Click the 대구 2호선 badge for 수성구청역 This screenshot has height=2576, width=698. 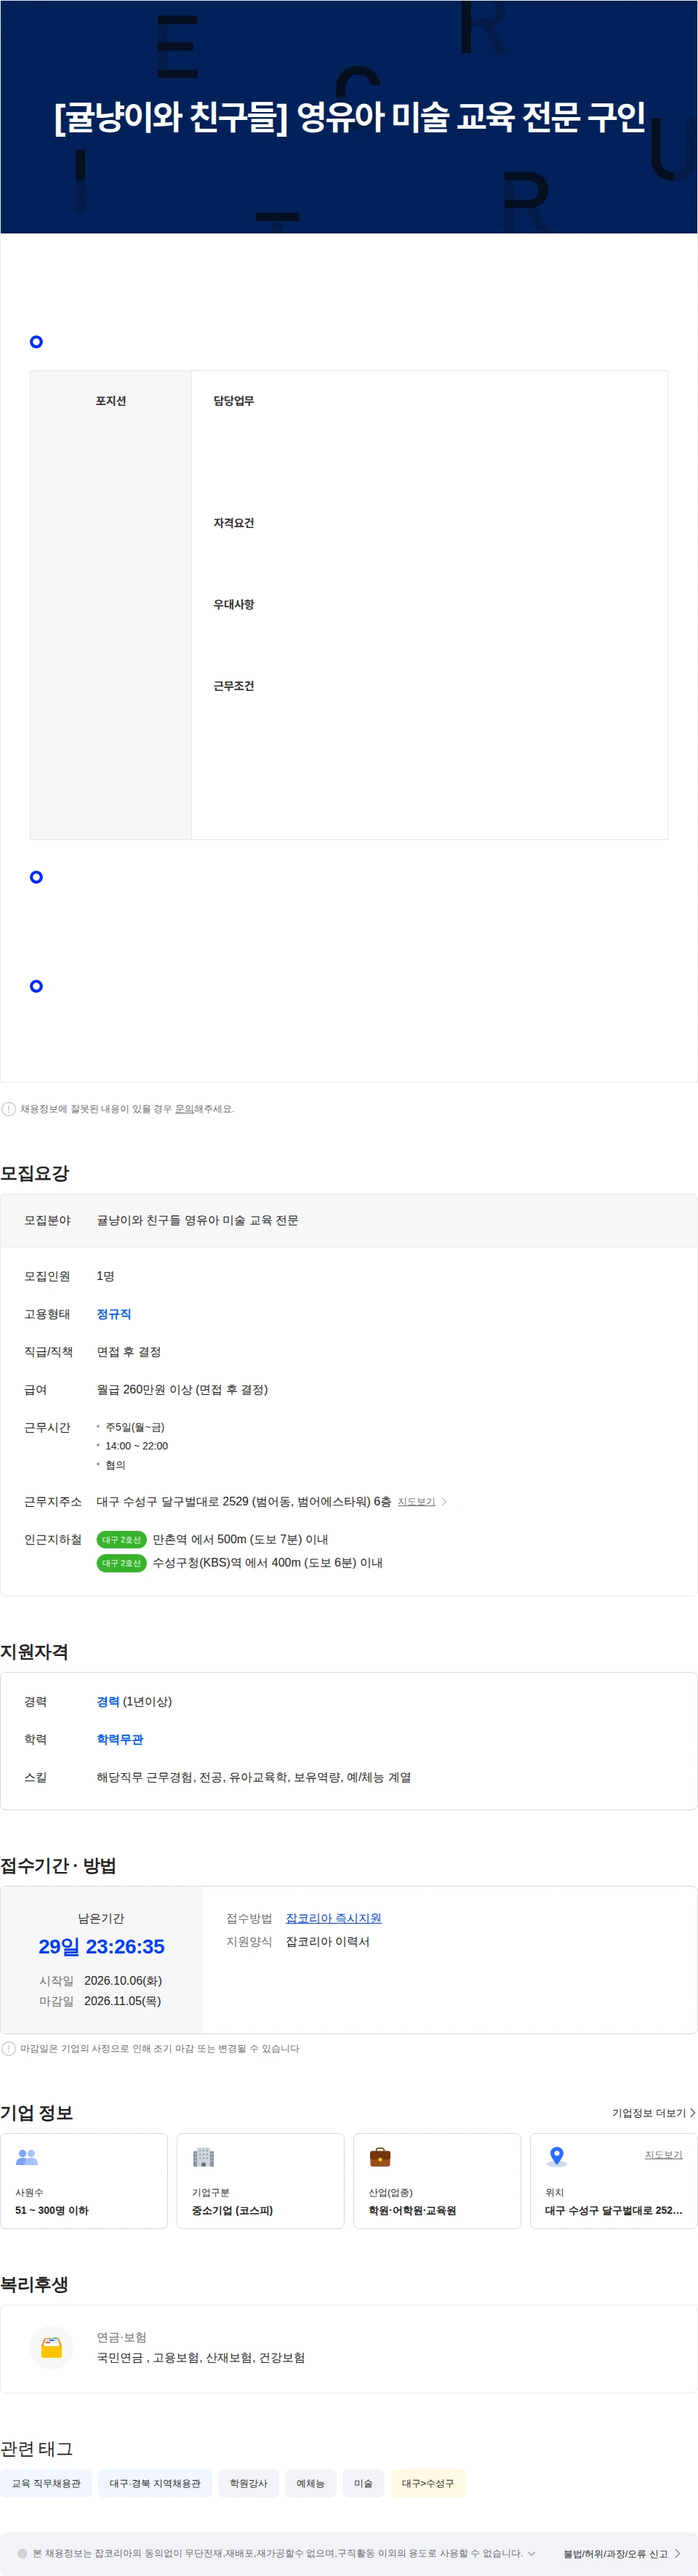click(x=121, y=1563)
